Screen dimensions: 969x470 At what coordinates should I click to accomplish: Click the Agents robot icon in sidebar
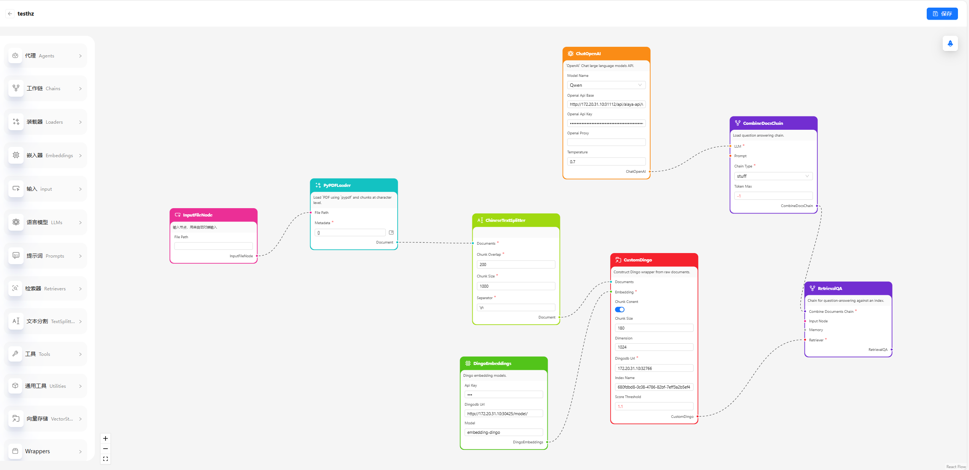(x=15, y=56)
